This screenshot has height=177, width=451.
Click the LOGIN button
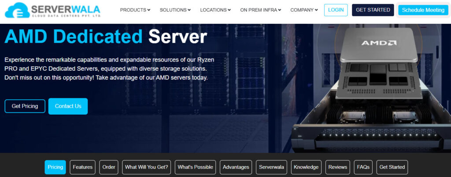[336, 10]
